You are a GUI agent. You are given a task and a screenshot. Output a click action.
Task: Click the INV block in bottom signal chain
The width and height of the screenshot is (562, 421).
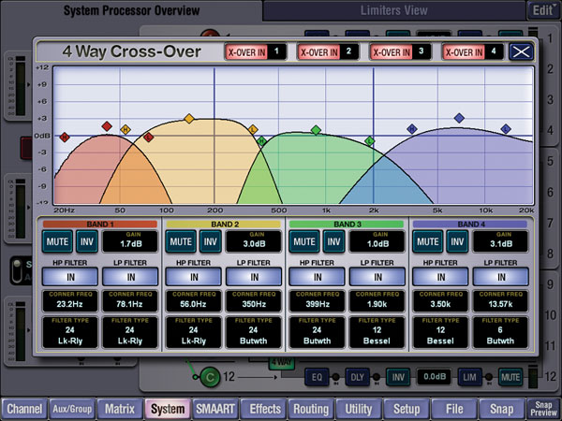pos(397,378)
